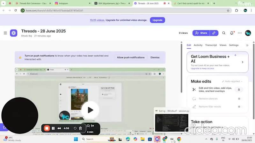
Task: Rewind the recording
Action: (x=59, y=128)
